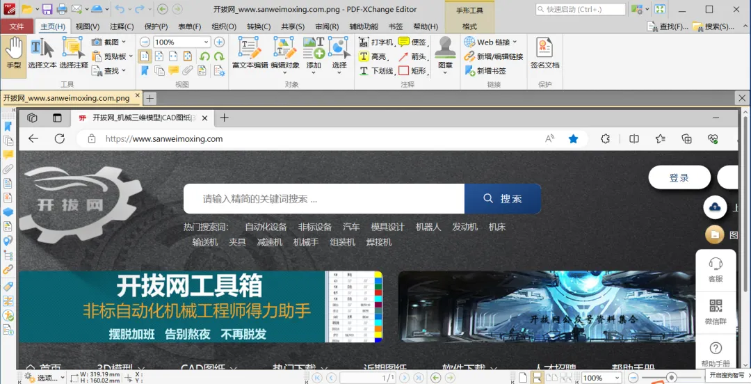
Task: Select the Rectangle (矩形) tool
Action: point(412,71)
